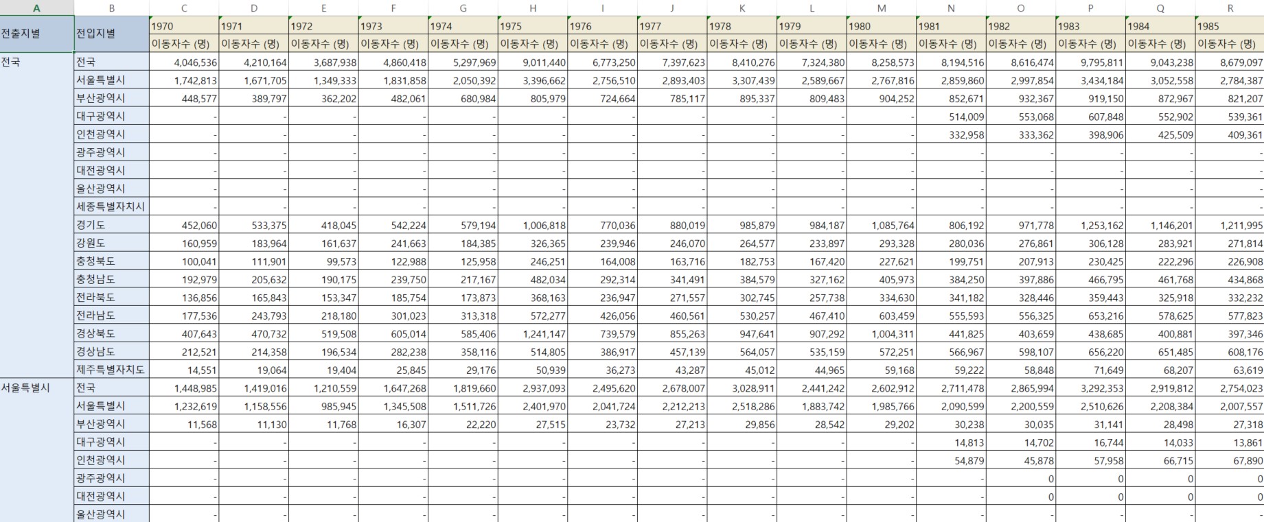Click the cell with value 63,619

[x=1230, y=370]
